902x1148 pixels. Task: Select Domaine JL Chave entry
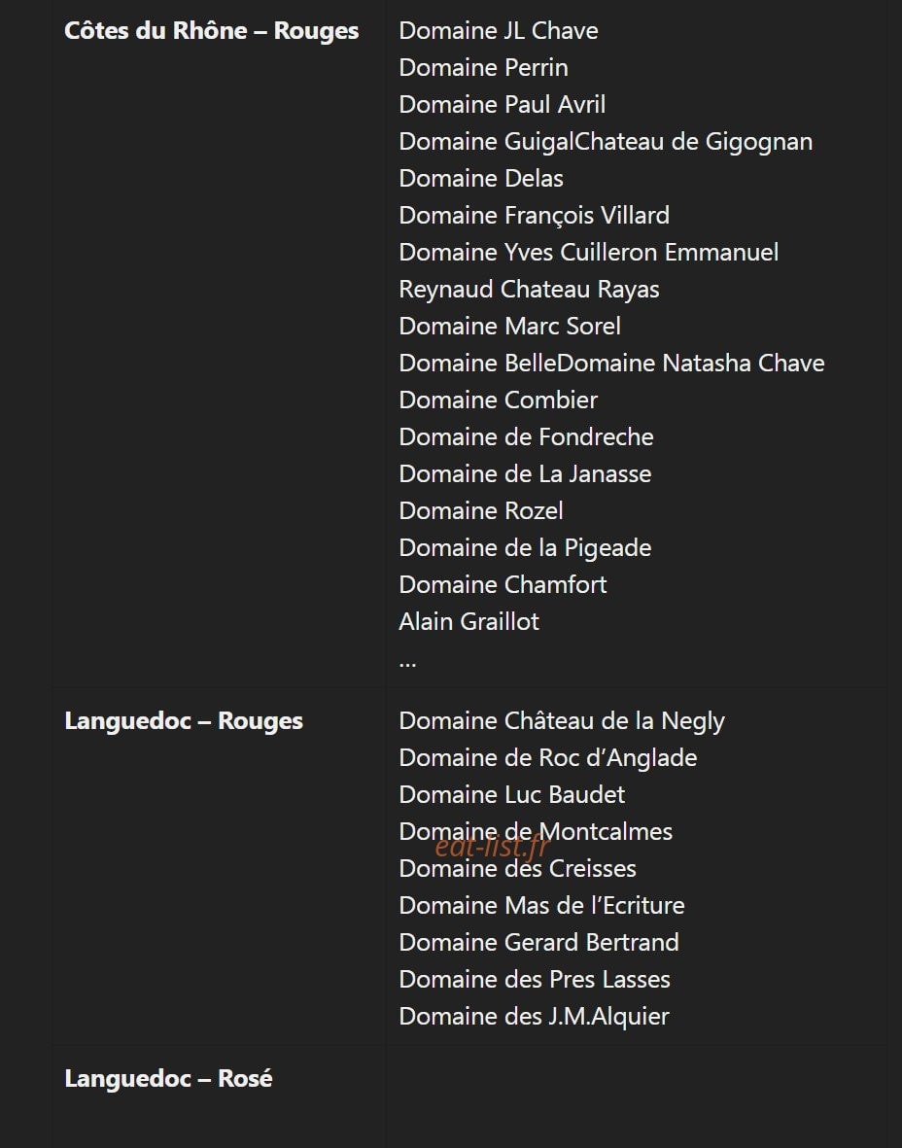pyautogui.click(x=499, y=31)
